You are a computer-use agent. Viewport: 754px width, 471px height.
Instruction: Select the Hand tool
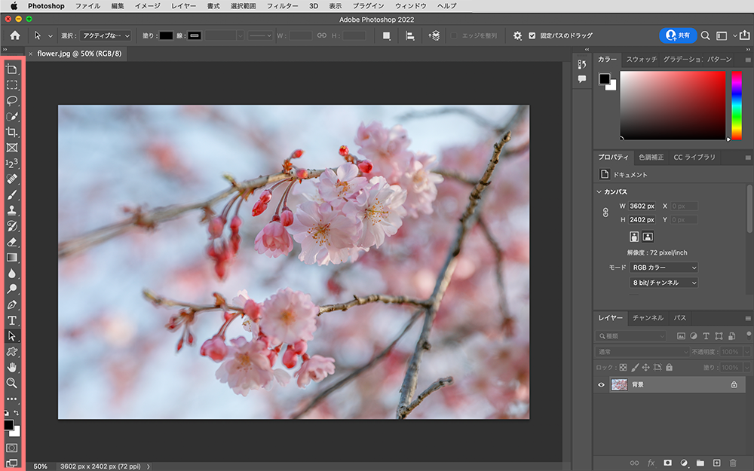[12, 367]
